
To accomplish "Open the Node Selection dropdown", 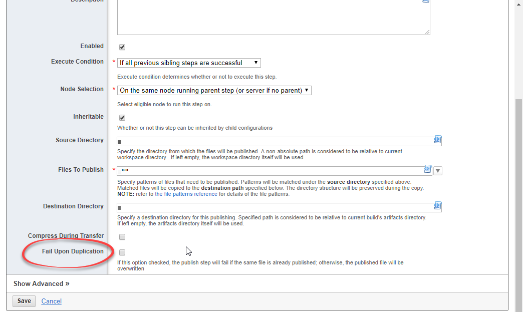I will (214, 90).
